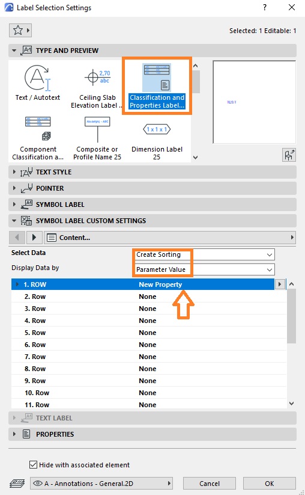This screenshot has height=495, width=305.
Task: Select the 5. Row entry
Action: point(149,333)
